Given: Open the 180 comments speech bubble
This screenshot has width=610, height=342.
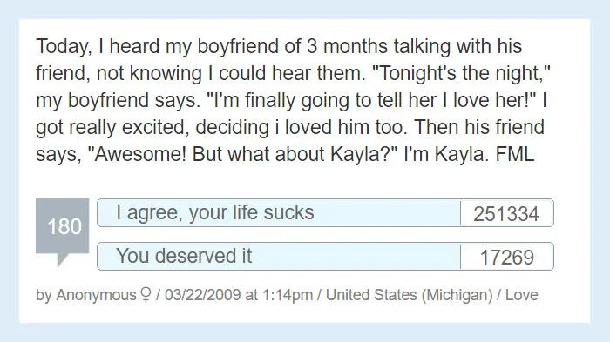Looking at the screenshot, I should pyautogui.click(x=62, y=226).
